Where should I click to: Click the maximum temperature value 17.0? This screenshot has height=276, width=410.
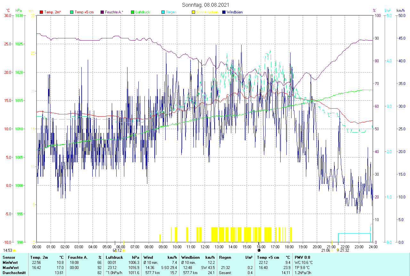tap(60, 268)
